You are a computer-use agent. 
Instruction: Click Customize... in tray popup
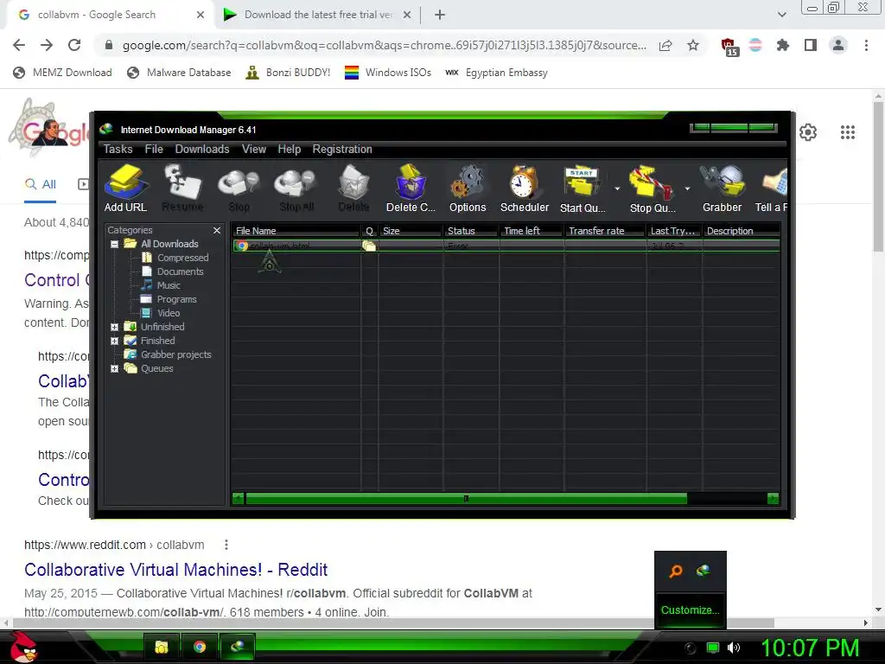[x=690, y=610]
